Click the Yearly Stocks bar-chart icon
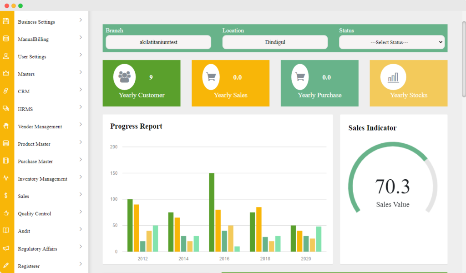 click(393, 77)
